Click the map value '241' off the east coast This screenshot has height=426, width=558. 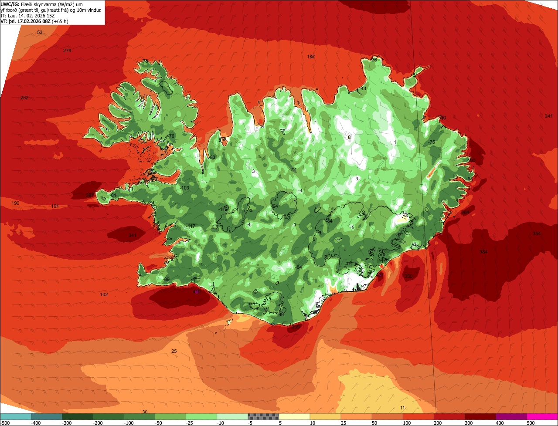pos(549,116)
